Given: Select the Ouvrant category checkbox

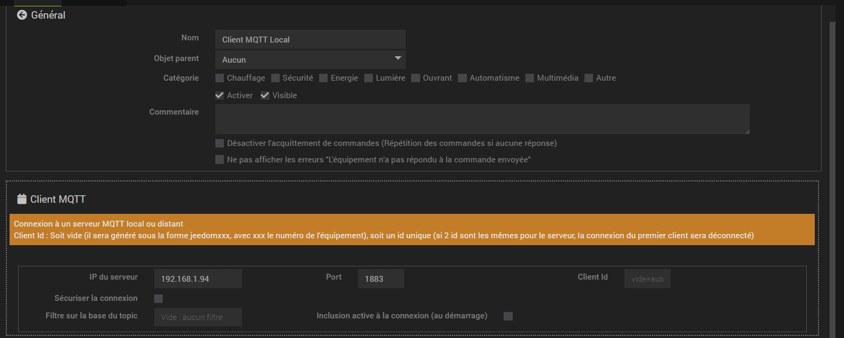Looking at the screenshot, I should [416, 78].
